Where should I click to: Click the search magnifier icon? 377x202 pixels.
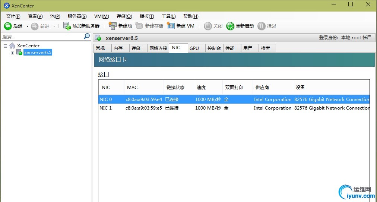pos(87,36)
